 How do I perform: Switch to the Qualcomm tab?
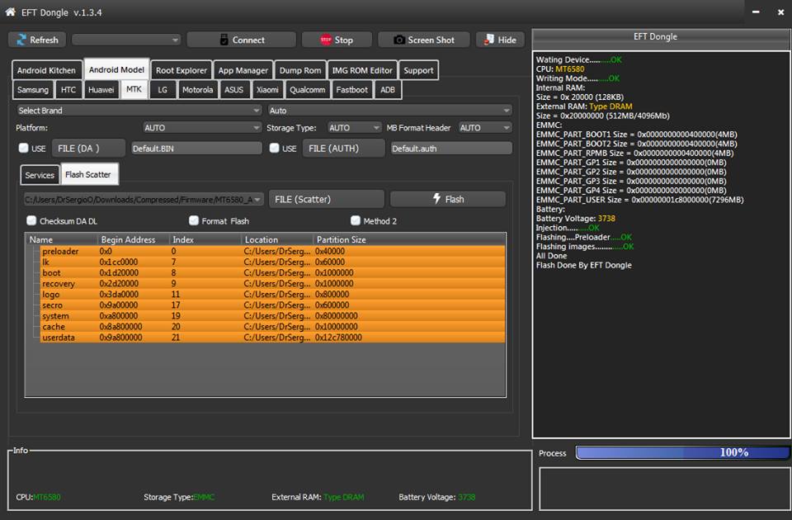pos(308,90)
